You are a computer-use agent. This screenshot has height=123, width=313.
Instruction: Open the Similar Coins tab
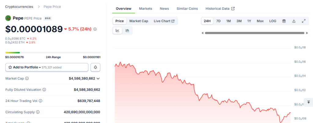[x=187, y=9]
